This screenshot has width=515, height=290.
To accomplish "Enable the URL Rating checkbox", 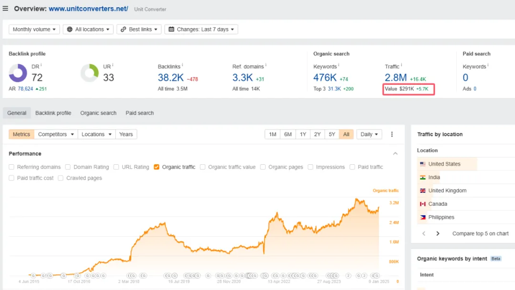I will tap(116, 167).
